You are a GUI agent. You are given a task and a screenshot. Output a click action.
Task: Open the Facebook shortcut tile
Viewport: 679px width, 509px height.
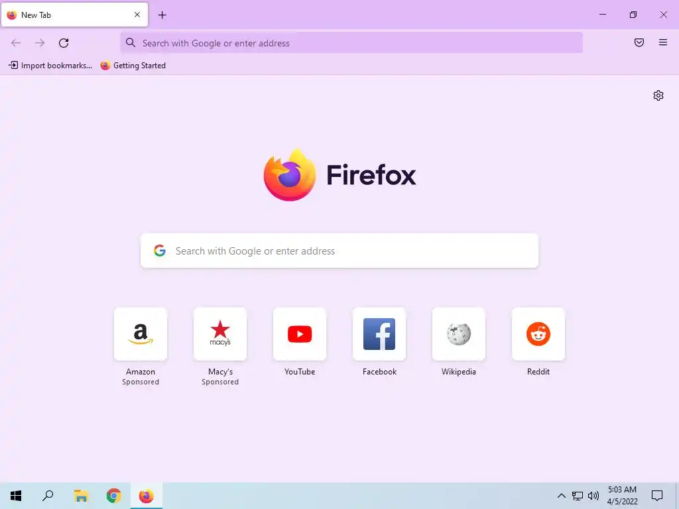pyautogui.click(x=379, y=334)
